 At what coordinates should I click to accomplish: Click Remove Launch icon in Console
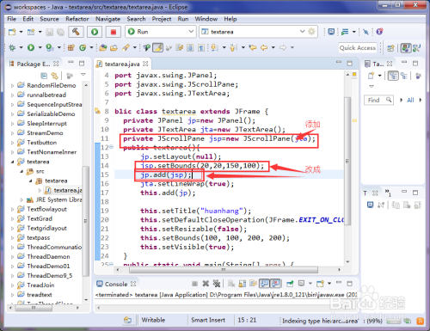pos(206,284)
